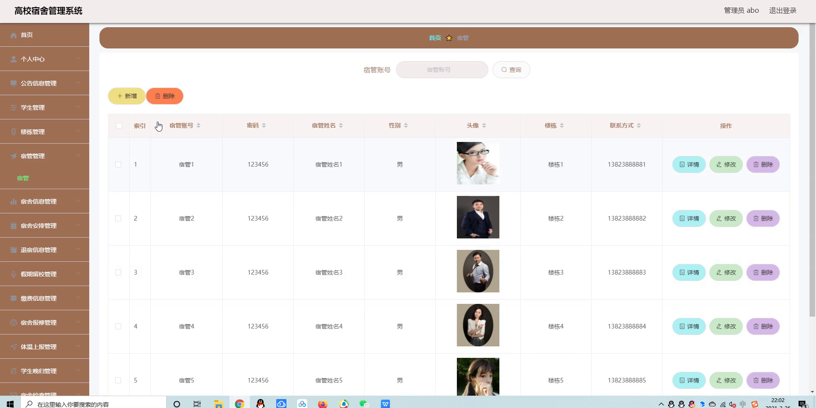
Task: Check the checkbox for row 宿管5
Action: pos(118,380)
